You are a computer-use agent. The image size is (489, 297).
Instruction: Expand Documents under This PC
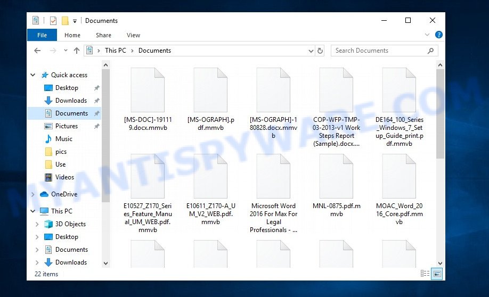tap(37, 250)
